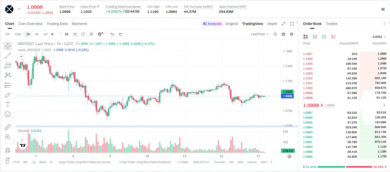The width and height of the screenshot is (390, 172).
Task: Take a chart snapshot with camera icon
Action: click(x=283, y=34)
